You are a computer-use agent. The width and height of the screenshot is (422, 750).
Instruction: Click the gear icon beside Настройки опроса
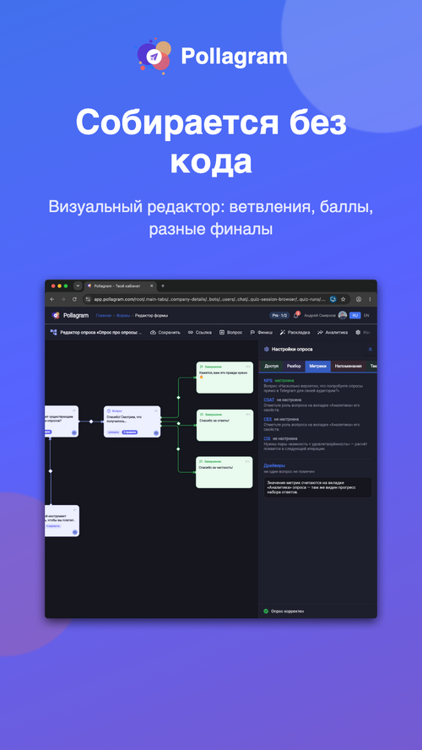(x=267, y=349)
